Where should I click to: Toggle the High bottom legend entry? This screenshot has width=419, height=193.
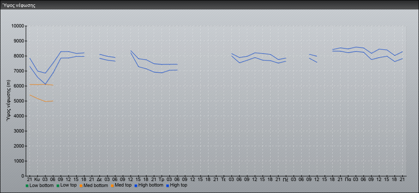(149, 185)
